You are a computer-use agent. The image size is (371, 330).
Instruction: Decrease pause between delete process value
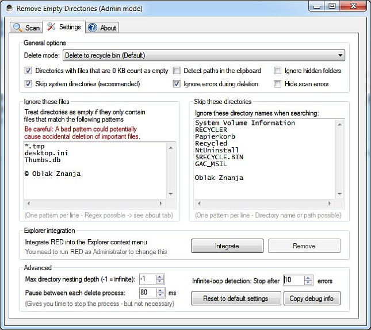pyautogui.click(x=160, y=296)
